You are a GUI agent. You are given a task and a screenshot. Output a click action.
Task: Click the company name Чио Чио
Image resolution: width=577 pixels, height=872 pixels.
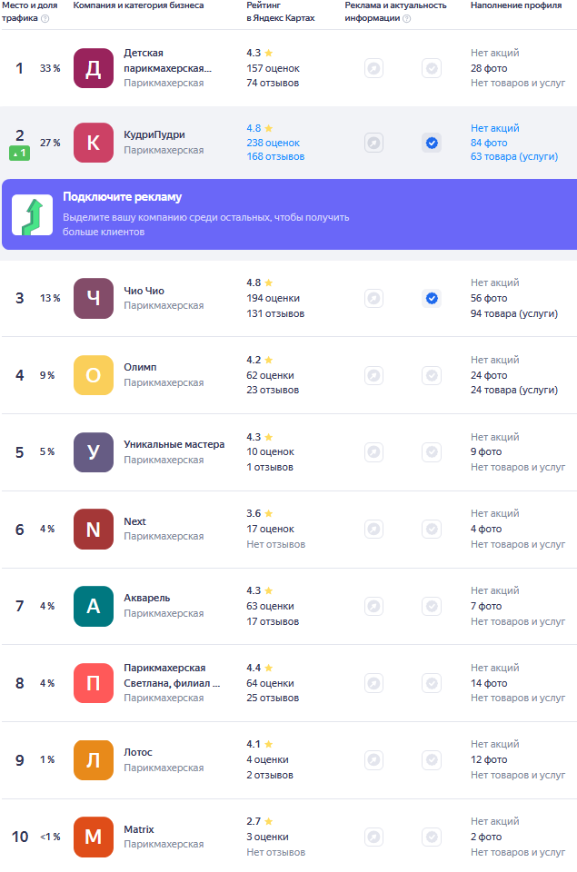(144, 291)
